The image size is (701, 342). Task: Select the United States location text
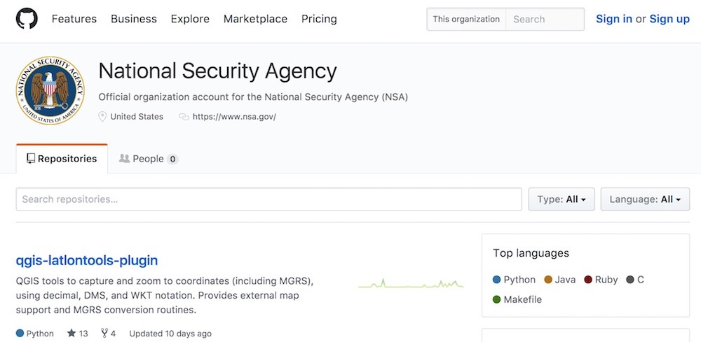point(137,117)
